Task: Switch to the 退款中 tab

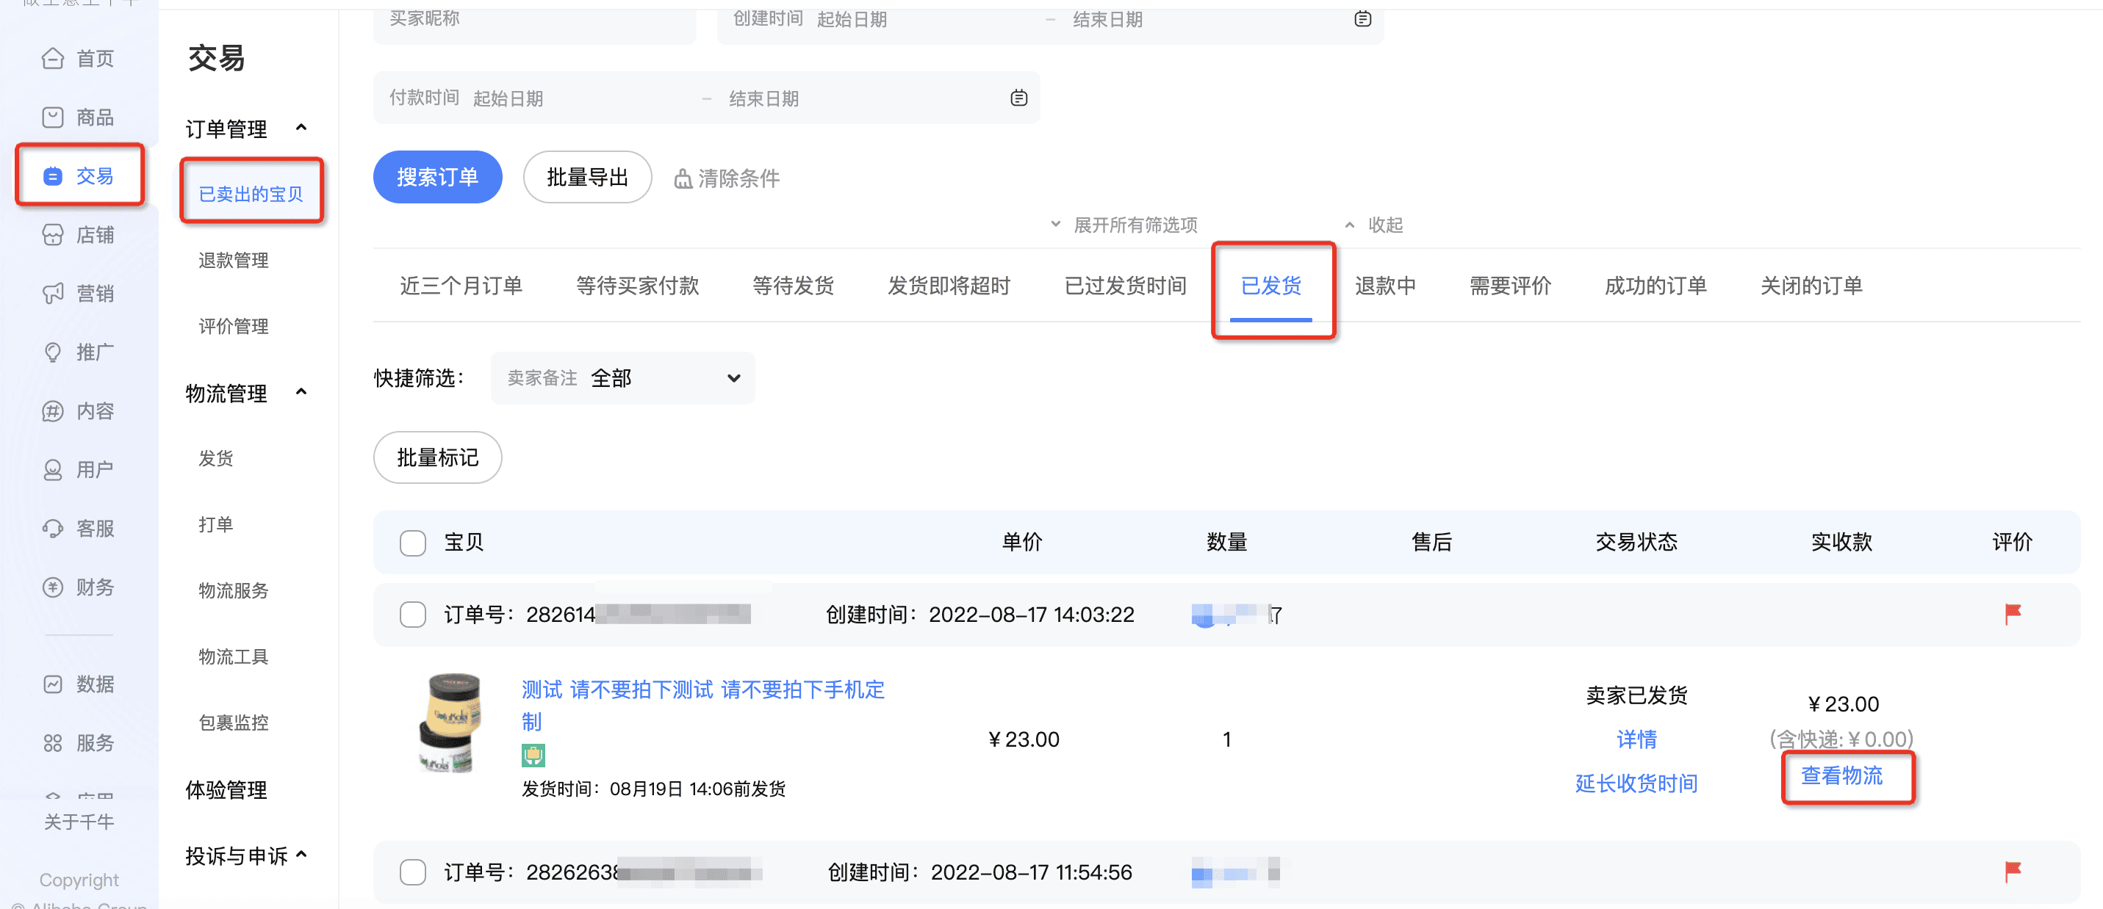Action: (1385, 286)
